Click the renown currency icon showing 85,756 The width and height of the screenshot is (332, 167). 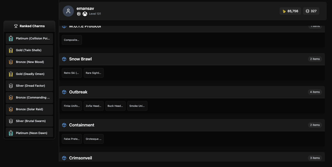coord(284,11)
